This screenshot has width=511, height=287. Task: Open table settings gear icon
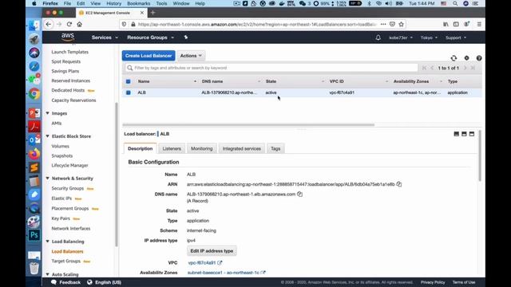tap(466, 58)
